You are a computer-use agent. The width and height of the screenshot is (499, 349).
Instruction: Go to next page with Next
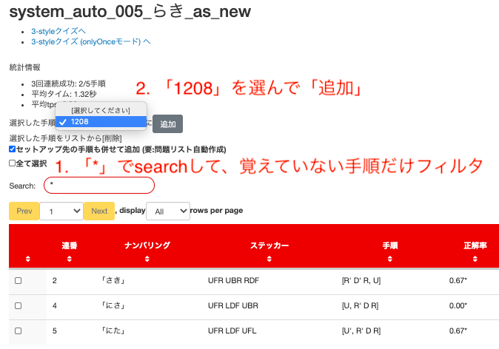pos(99,211)
